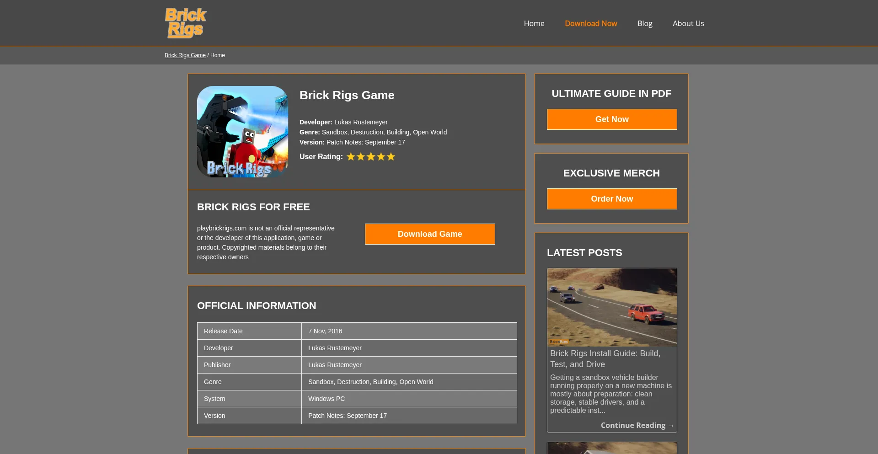Go to Download Now in navigation
Viewport: 878px width, 454px height.
tap(591, 23)
